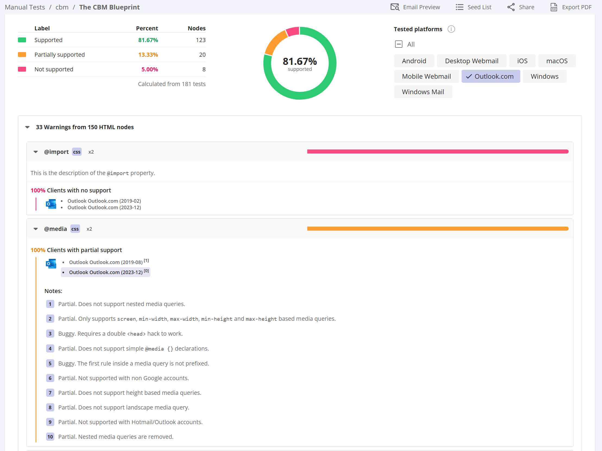Go to Manual Tests breadcrumb
Screen dimensions: 602x451
pyautogui.click(x=25, y=7)
